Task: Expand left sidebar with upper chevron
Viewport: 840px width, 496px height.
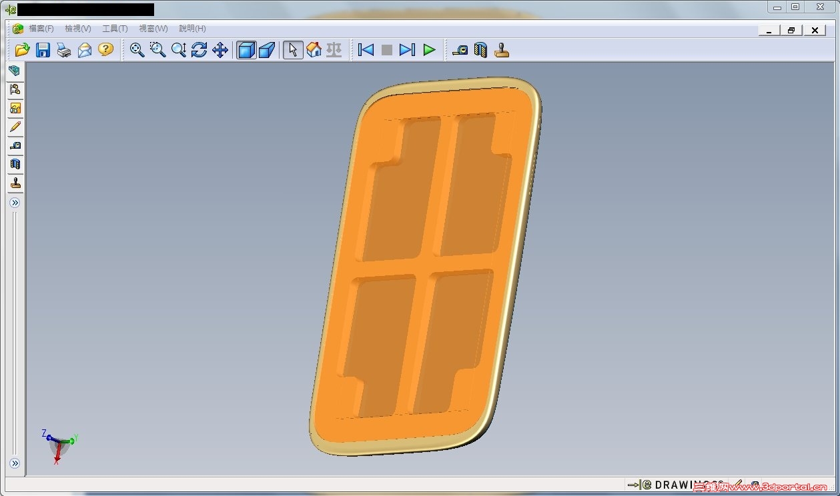Action: point(15,203)
